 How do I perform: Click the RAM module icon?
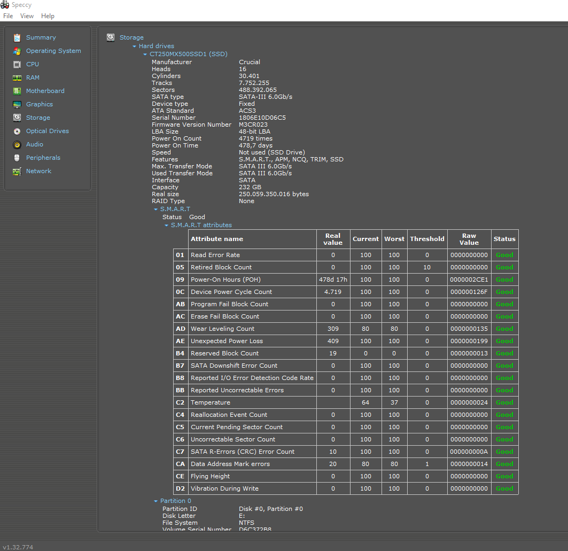pos(17,78)
